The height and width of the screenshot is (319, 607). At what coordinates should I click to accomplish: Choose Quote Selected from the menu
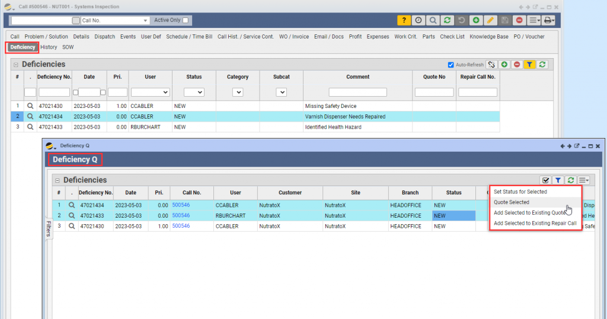[512, 202]
